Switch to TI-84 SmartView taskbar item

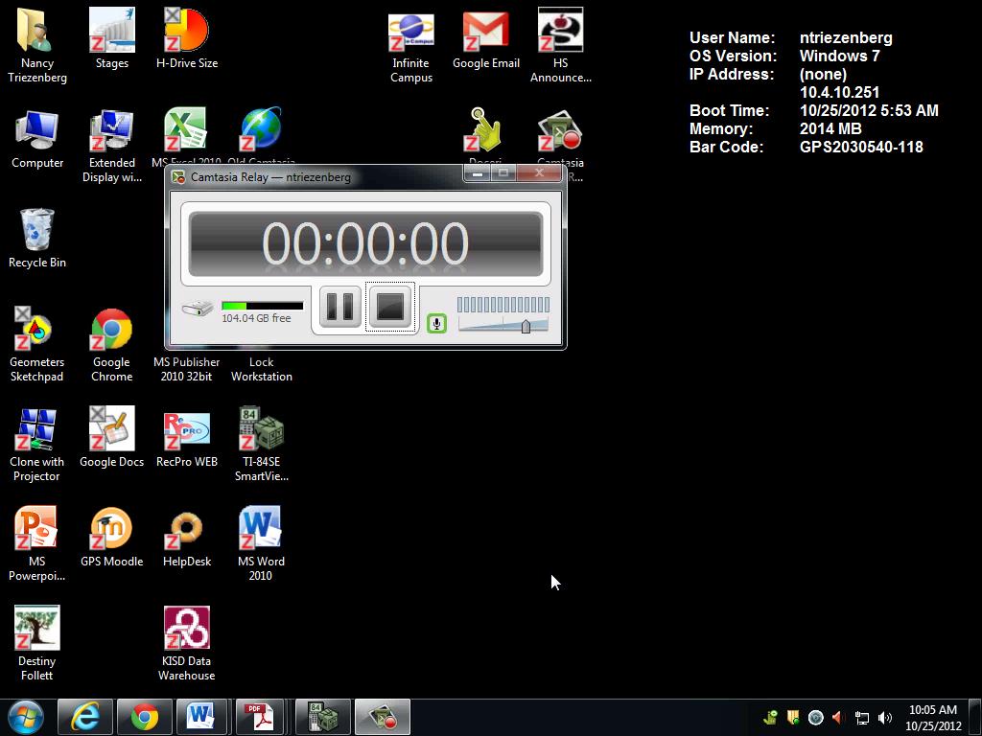(322, 717)
